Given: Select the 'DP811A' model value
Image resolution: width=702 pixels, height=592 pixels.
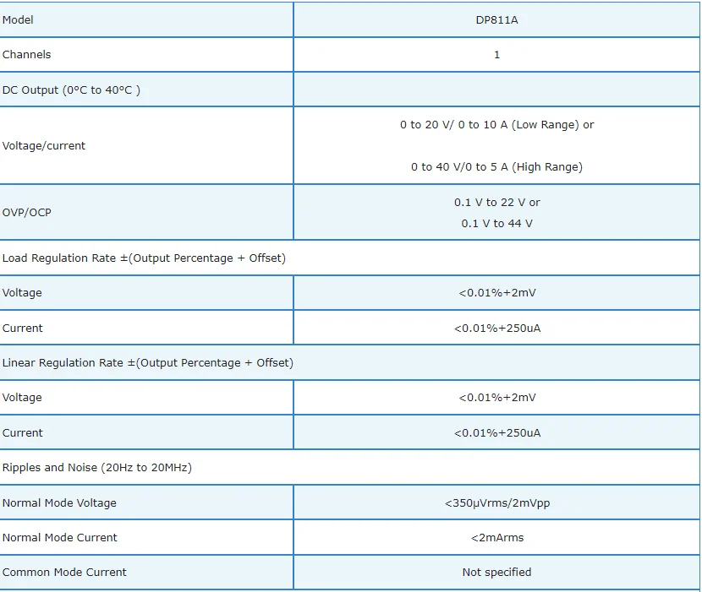Looking at the screenshot, I should [496, 20].
